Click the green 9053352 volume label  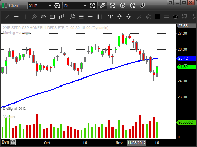[x=186, y=122]
